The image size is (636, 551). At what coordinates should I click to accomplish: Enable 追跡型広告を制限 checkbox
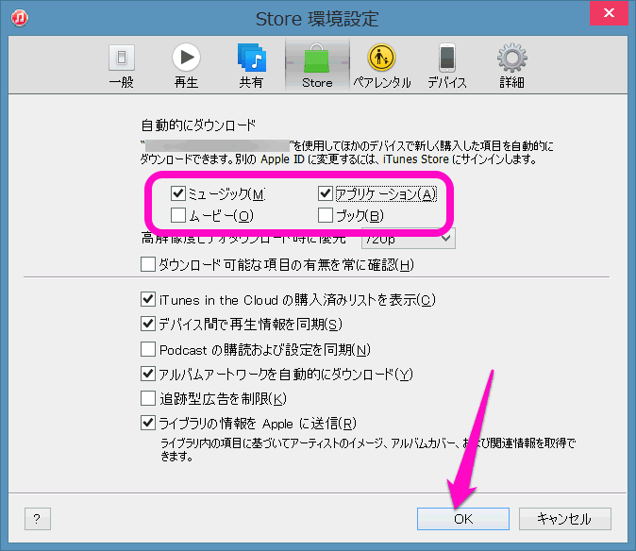point(148,398)
